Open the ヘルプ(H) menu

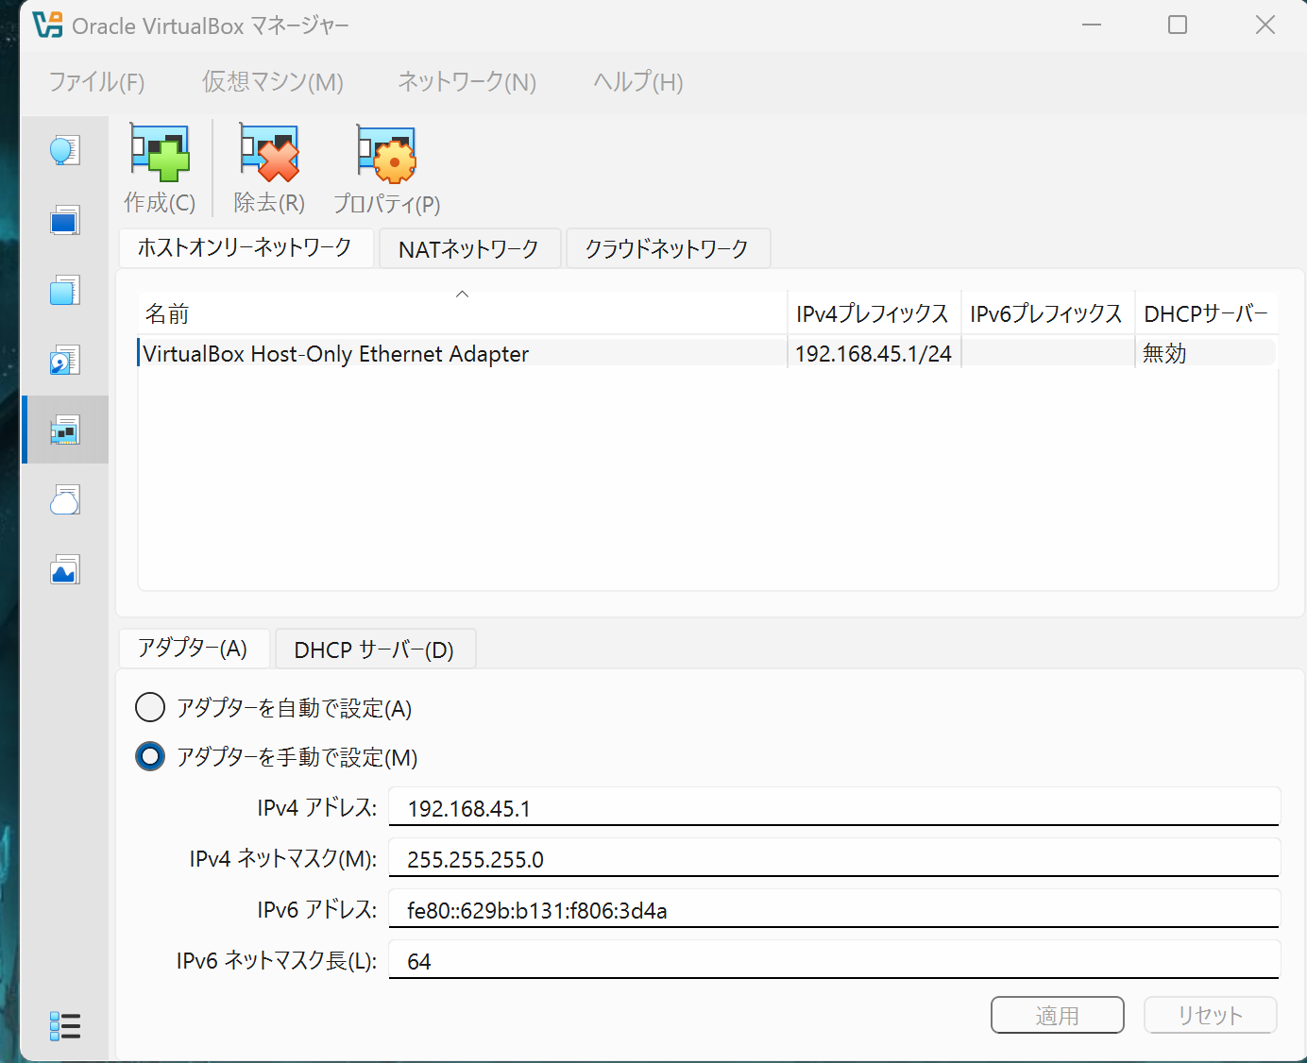pos(637,82)
